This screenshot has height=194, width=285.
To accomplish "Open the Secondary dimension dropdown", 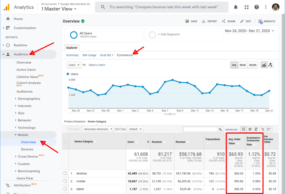I will (x=98, y=129).
